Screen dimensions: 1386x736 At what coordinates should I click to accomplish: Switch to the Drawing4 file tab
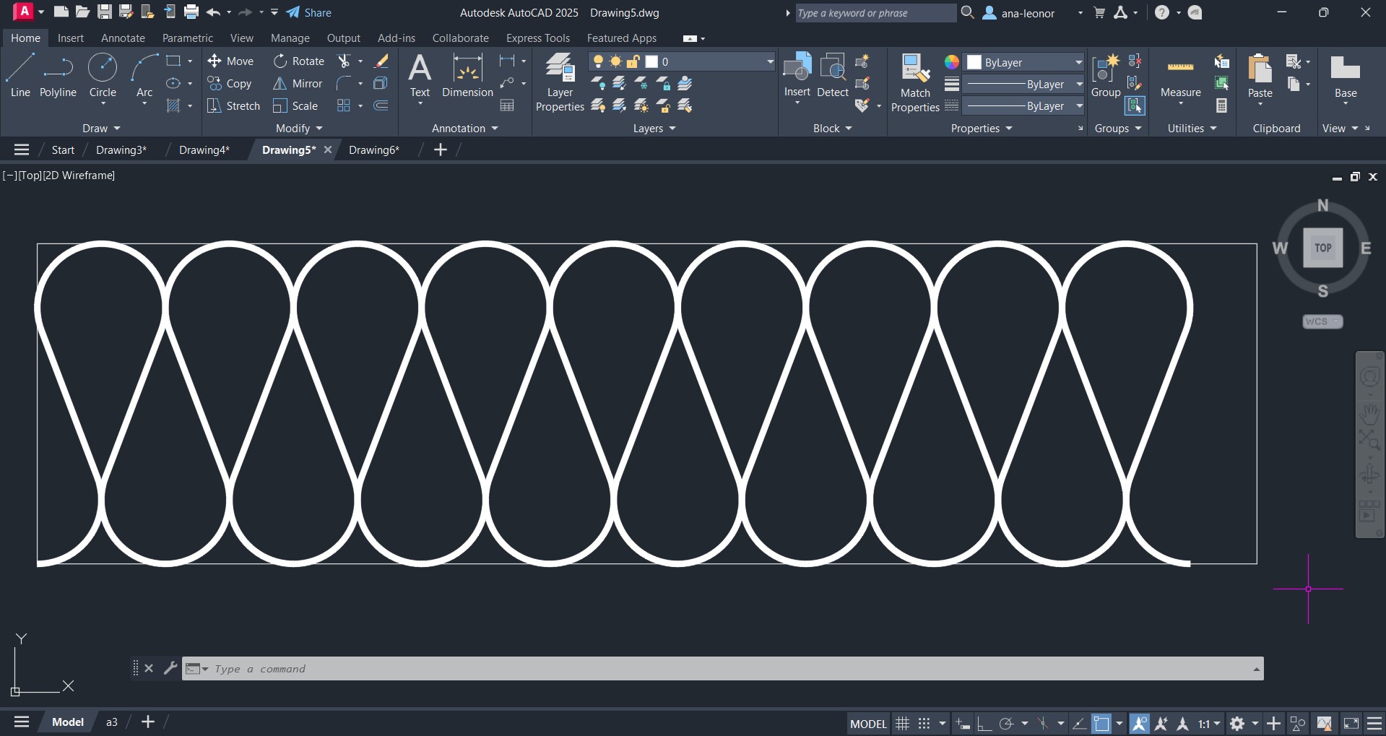204,150
